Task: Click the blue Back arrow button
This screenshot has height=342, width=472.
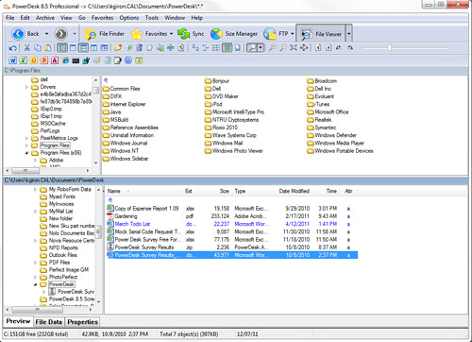Action: tap(18, 34)
